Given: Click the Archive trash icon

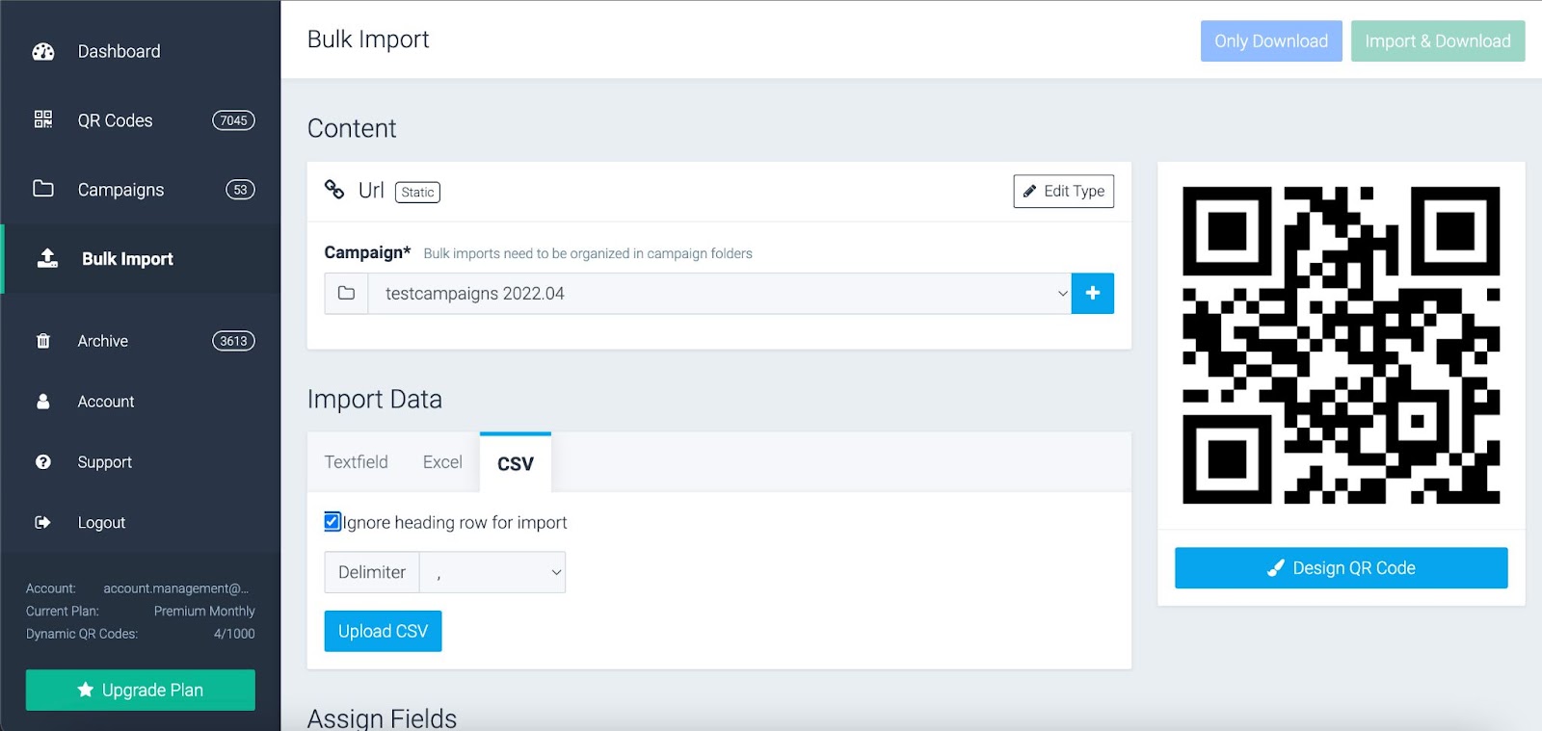Looking at the screenshot, I should (43, 341).
